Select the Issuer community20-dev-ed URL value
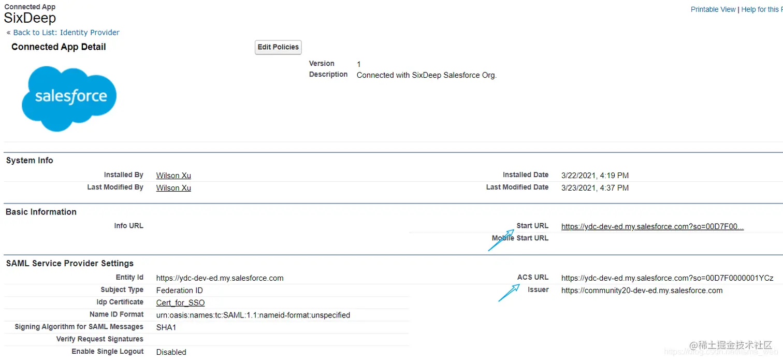This screenshot has height=361, width=783. pyautogui.click(x=642, y=291)
